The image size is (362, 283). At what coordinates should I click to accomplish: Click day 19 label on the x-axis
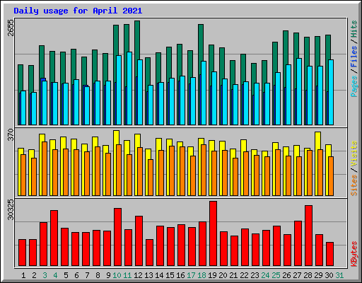pos(212,275)
